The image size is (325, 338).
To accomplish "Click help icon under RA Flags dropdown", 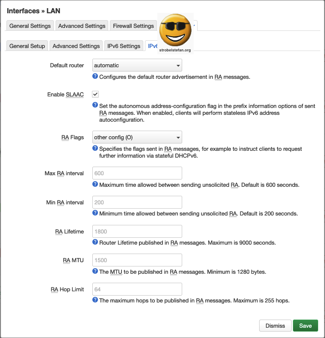I will (x=95, y=148).
